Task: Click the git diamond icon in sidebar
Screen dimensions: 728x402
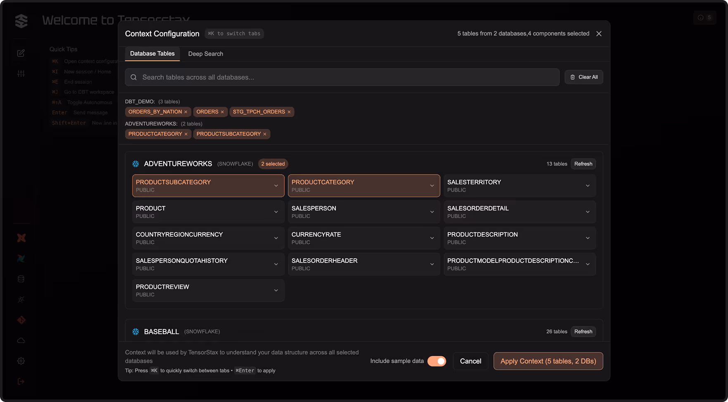Action: pyautogui.click(x=21, y=320)
